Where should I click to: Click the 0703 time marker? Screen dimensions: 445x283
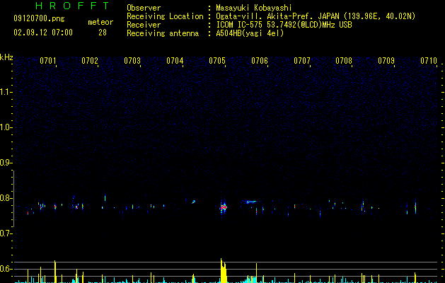132,61
